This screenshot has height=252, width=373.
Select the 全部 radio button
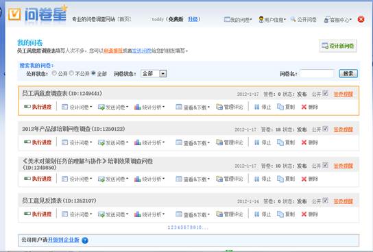pos(93,73)
